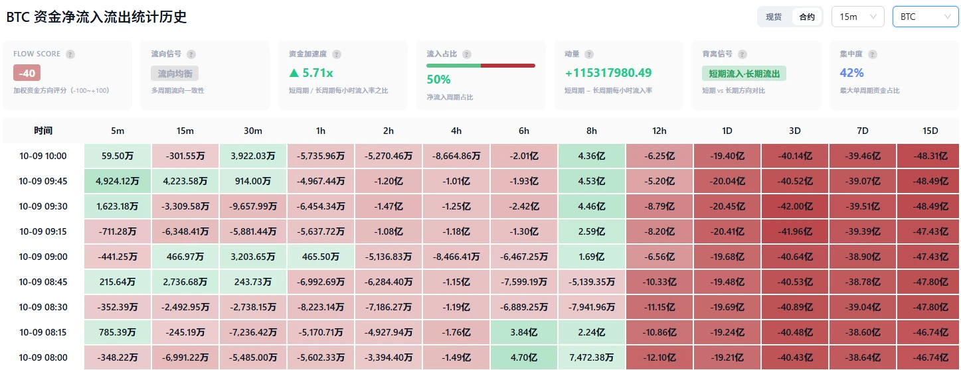Select the 10-09 08:00 row time
Viewport: 961px width, 370px height.
click(x=43, y=357)
